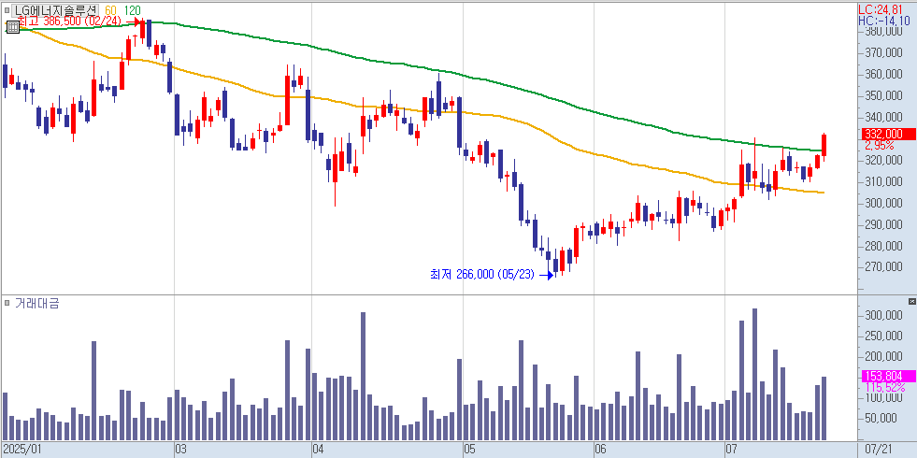Toggle the small square beside 거래대금

pos(7,303)
